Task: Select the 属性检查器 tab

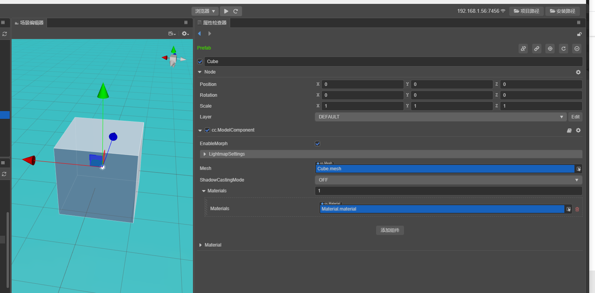Action: click(x=212, y=23)
